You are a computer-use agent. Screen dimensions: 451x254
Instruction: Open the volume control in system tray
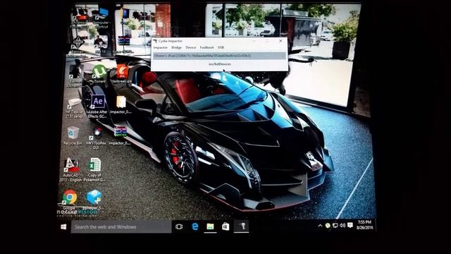[x=342, y=226]
